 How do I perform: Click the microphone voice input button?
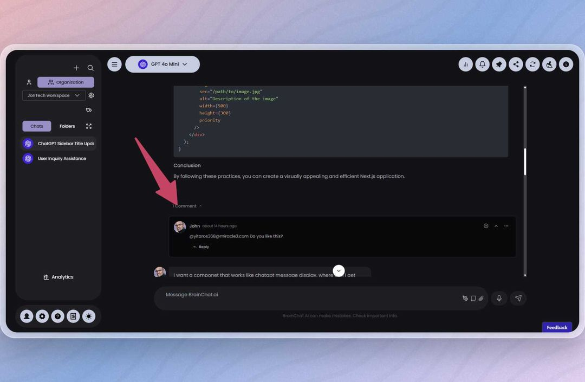(499, 298)
